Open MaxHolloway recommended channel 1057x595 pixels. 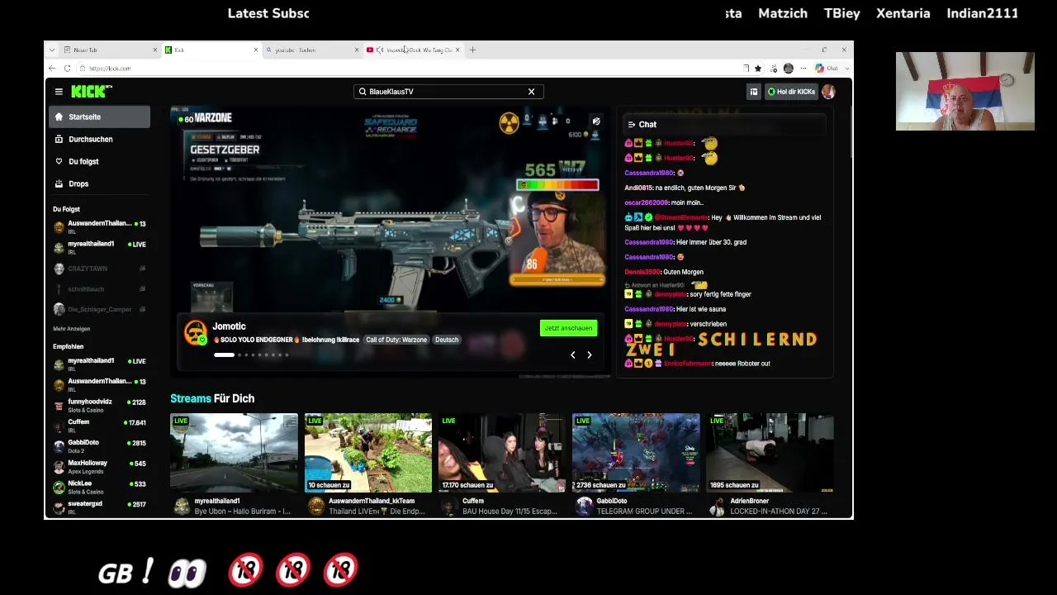pos(100,467)
